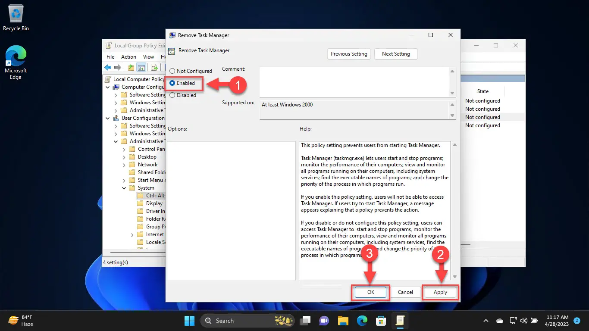Screen dimensions: 589x331
Task: Select the Locale Services folder in tree
Action: (156, 242)
